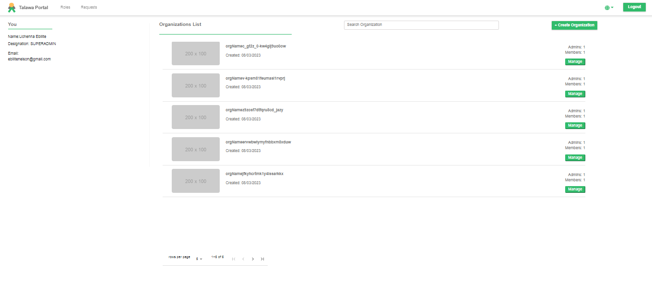Image resolution: width=652 pixels, height=283 pixels.
Task: Click the Talawa Portal logo icon
Action: click(11, 7)
